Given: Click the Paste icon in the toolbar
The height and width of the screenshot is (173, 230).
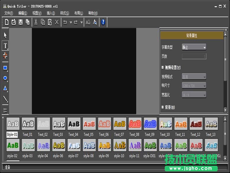Looking at the screenshot, I should click(49, 22).
